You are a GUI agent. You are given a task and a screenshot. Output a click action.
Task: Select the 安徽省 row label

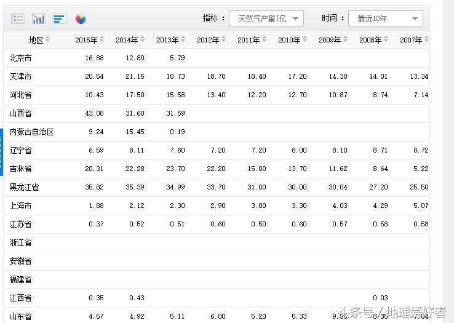20,261
